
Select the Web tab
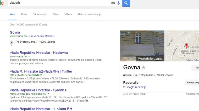pos(12,14)
